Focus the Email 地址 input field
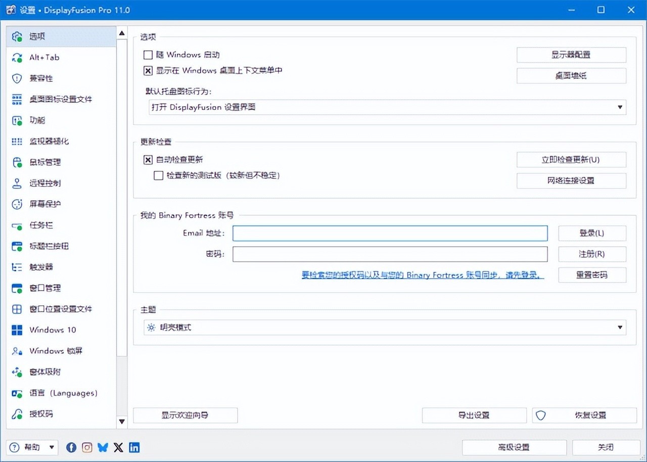 pyautogui.click(x=390, y=233)
